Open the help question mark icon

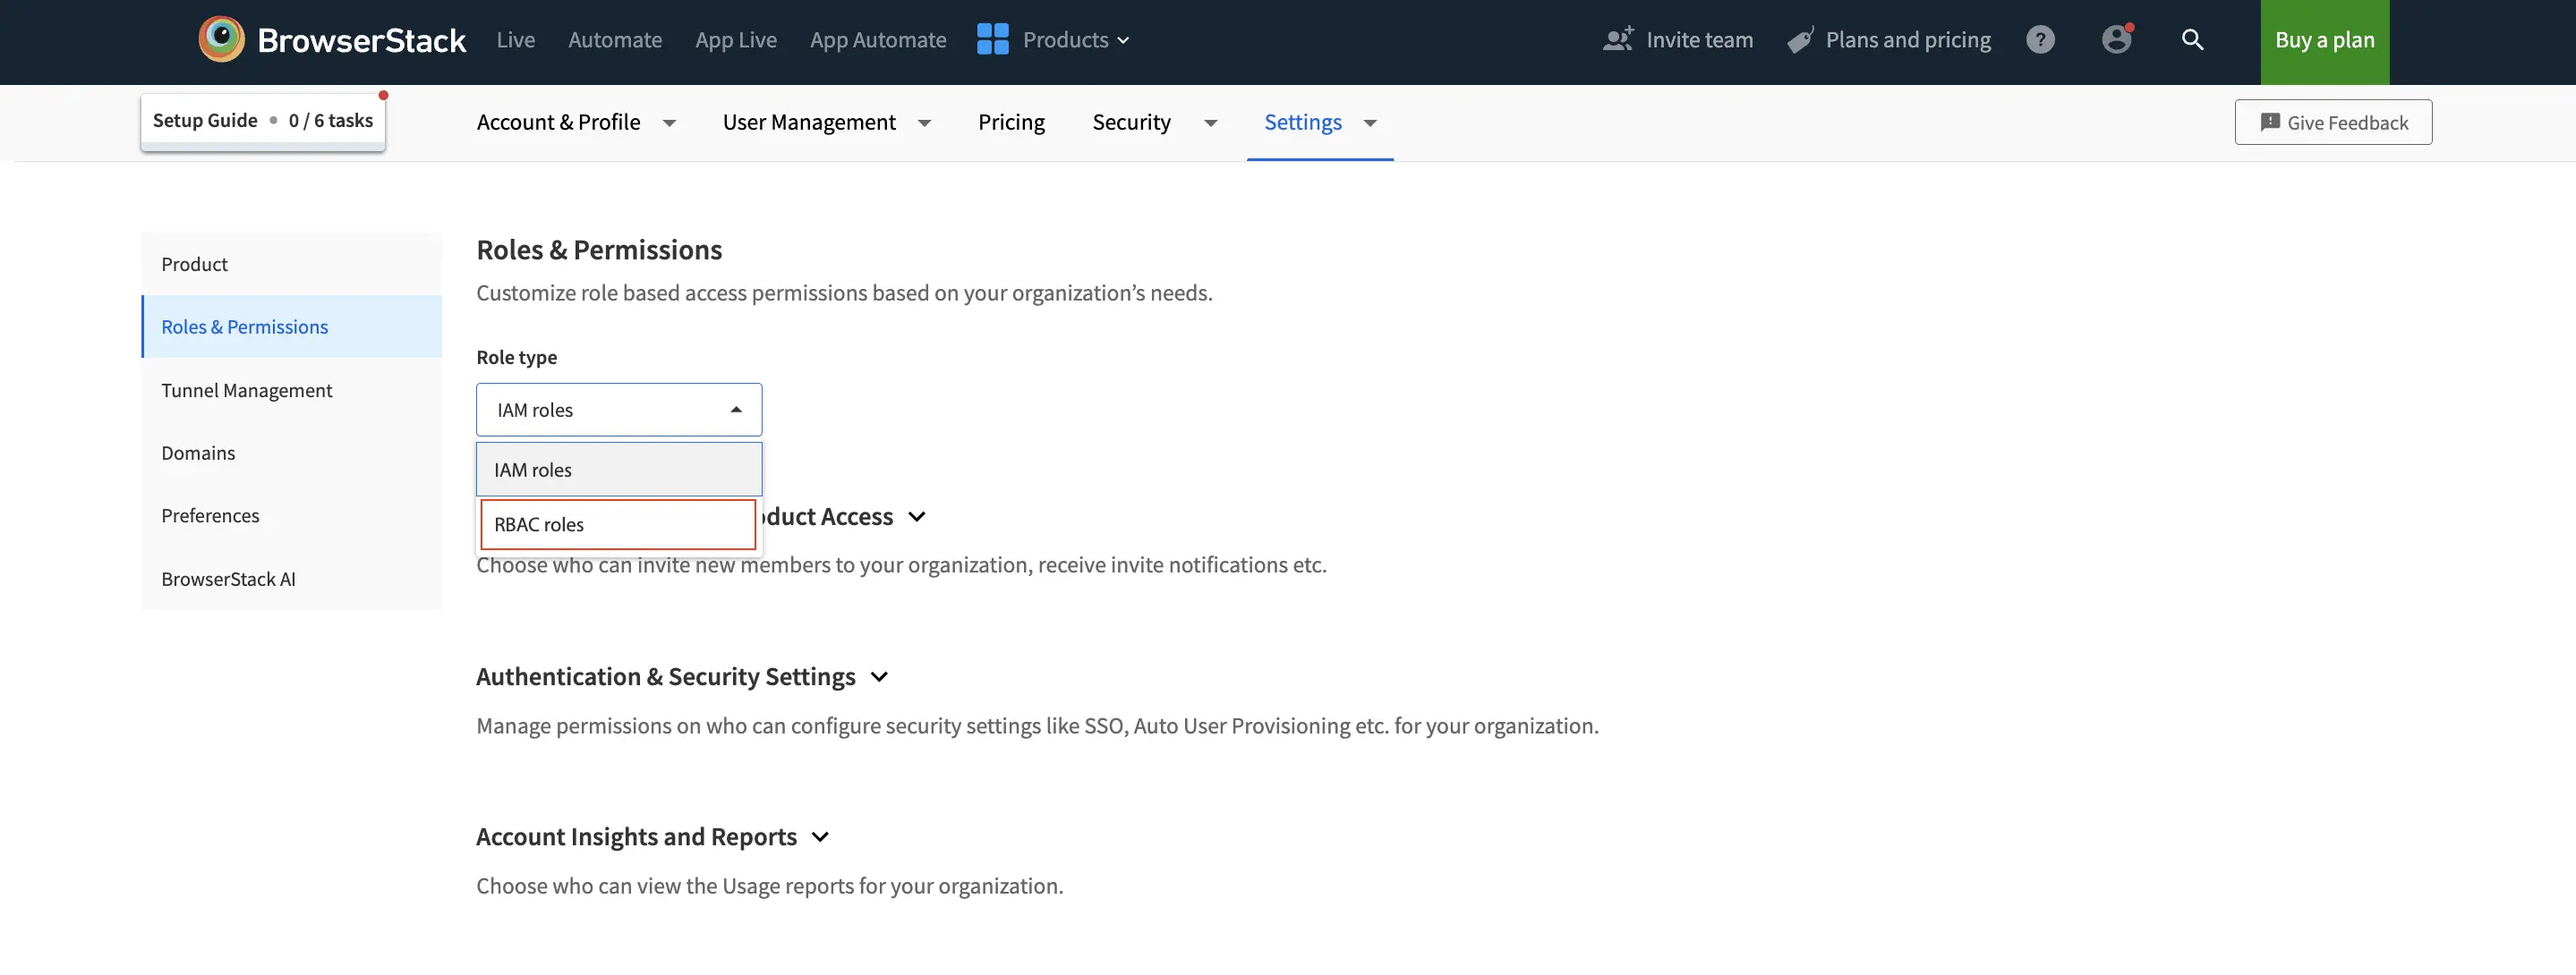[x=2041, y=40]
